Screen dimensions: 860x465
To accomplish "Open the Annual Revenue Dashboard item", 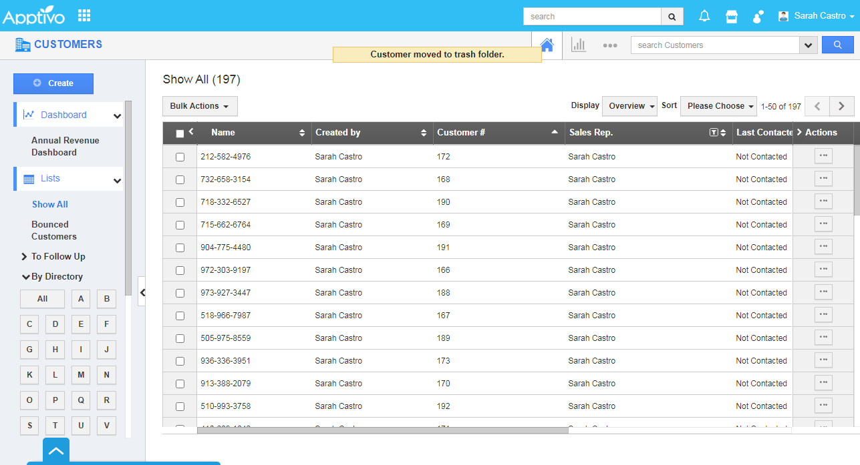I will (x=65, y=146).
